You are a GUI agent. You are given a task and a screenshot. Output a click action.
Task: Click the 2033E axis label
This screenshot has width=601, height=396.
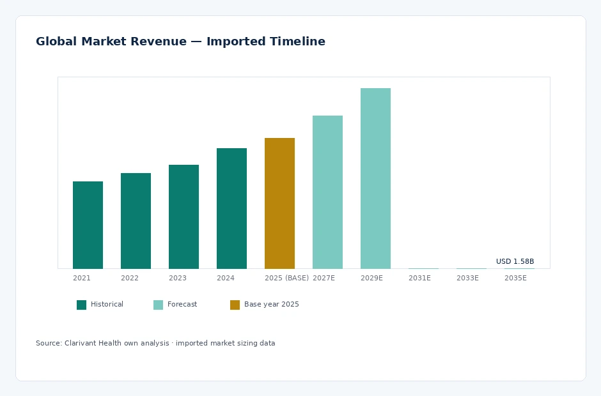click(x=467, y=278)
